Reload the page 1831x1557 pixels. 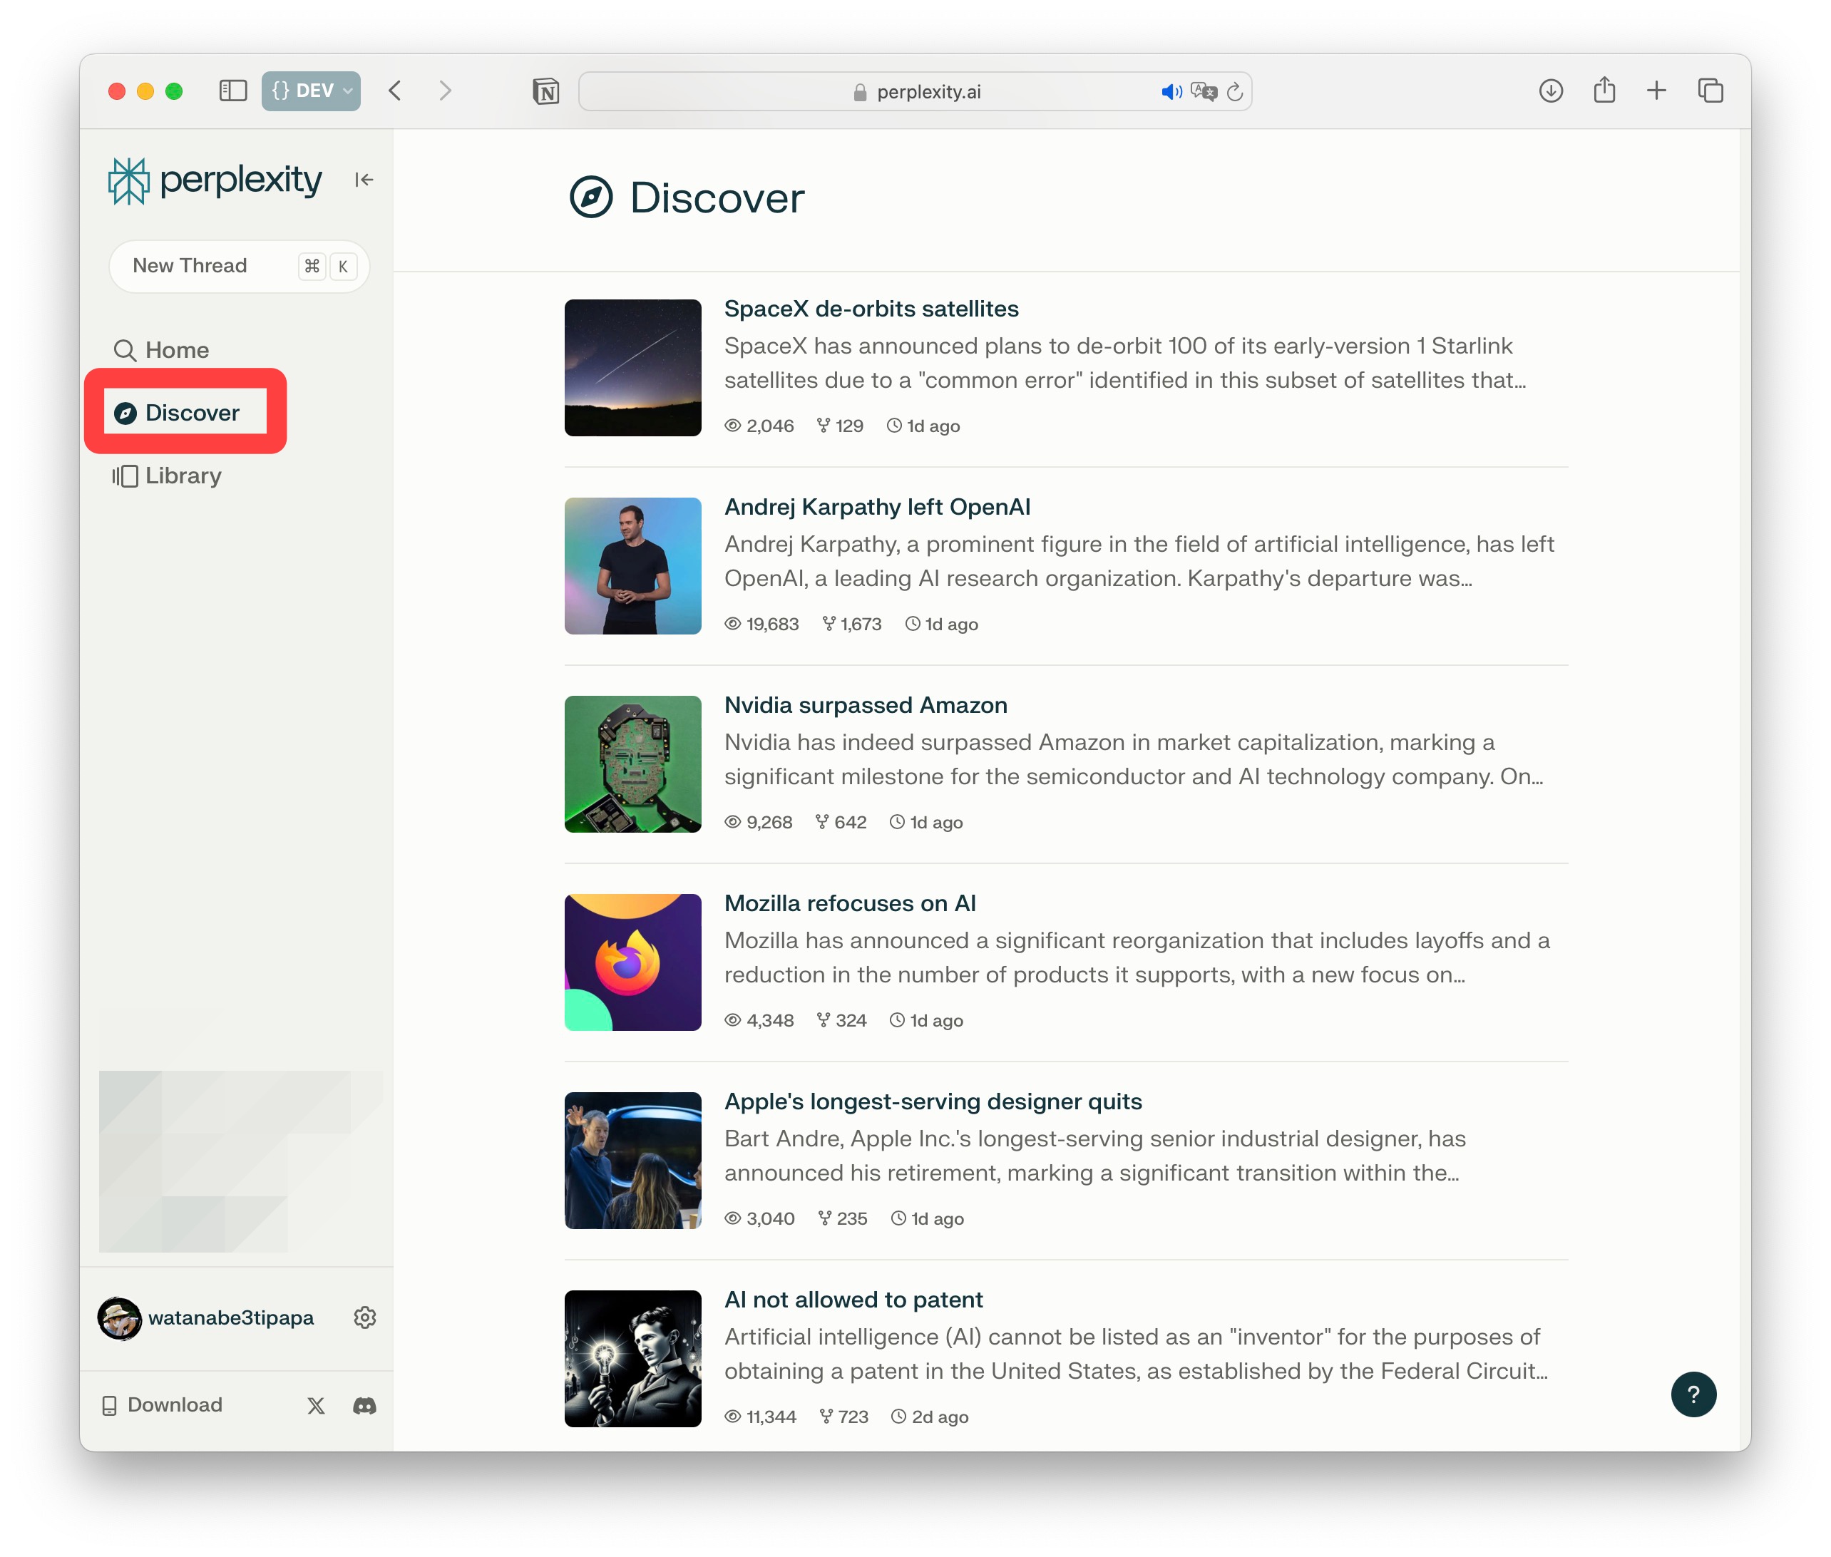[1234, 92]
